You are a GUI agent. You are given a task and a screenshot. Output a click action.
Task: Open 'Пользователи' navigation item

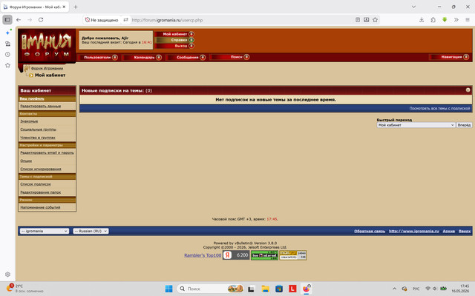point(97,58)
